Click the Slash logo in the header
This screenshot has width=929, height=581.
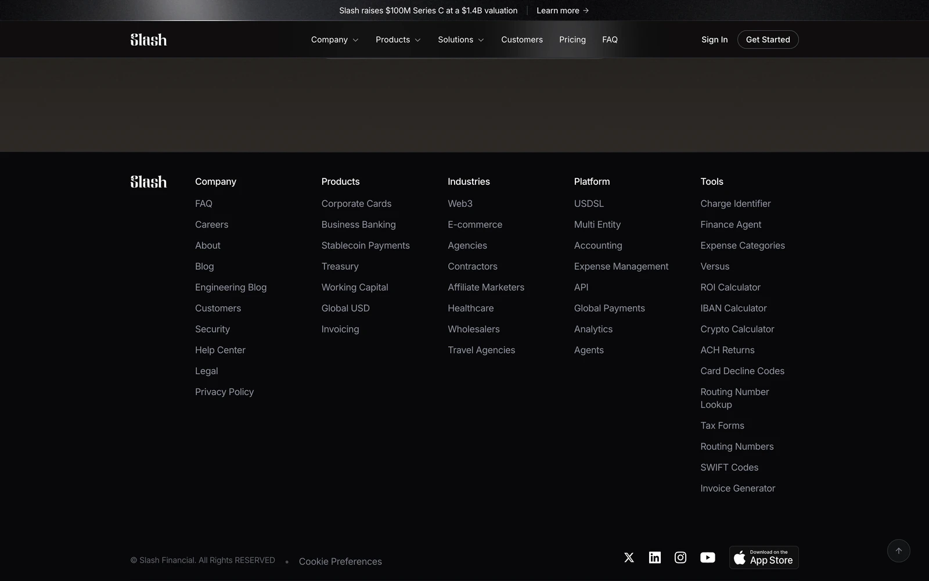pyautogui.click(x=149, y=40)
